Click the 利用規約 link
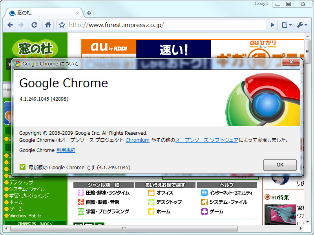 [66, 150]
